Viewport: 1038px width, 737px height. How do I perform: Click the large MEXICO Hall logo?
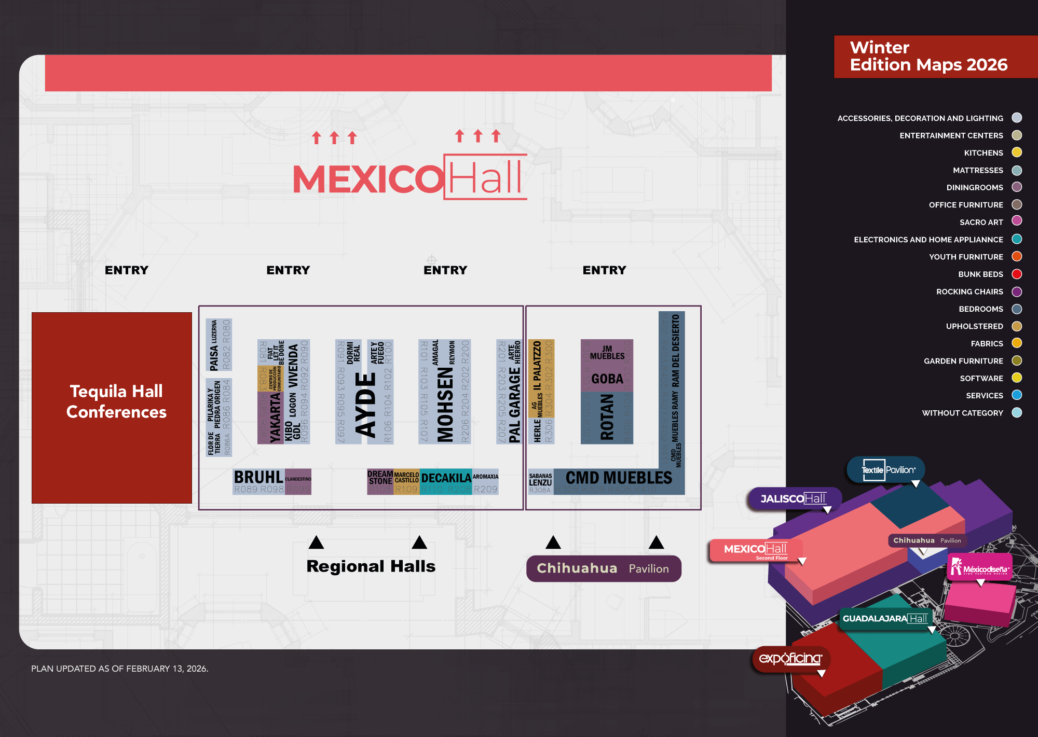(409, 178)
